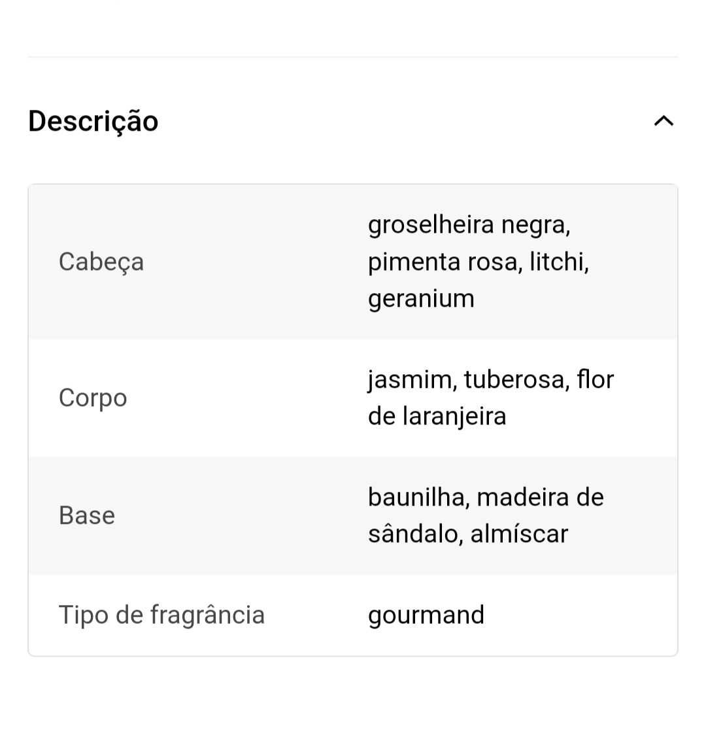Click the Tipo de fragrância label

(161, 615)
